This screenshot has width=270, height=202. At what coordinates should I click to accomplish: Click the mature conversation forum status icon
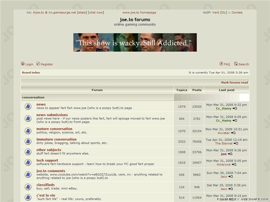coord(28,131)
